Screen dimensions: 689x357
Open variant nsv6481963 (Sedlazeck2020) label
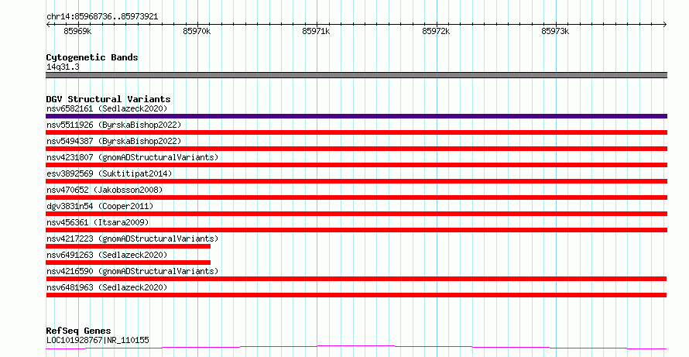107,287
